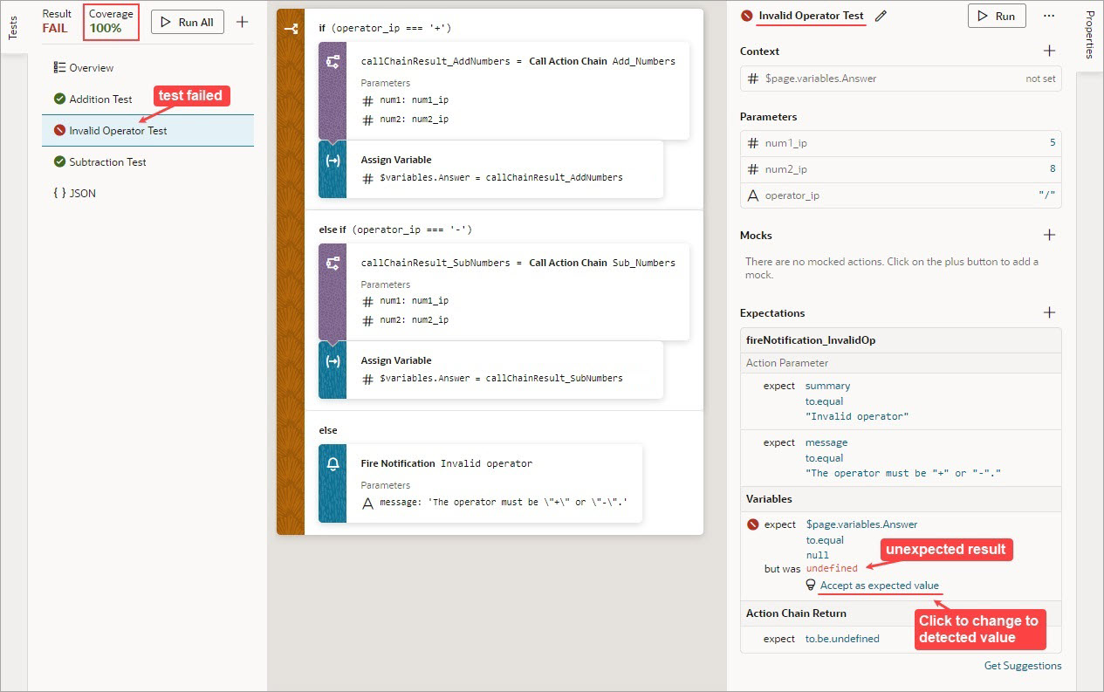Edit test name with pencil icon
Image resolution: width=1104 pixels, height=692 pixels.
pos(881,16)
